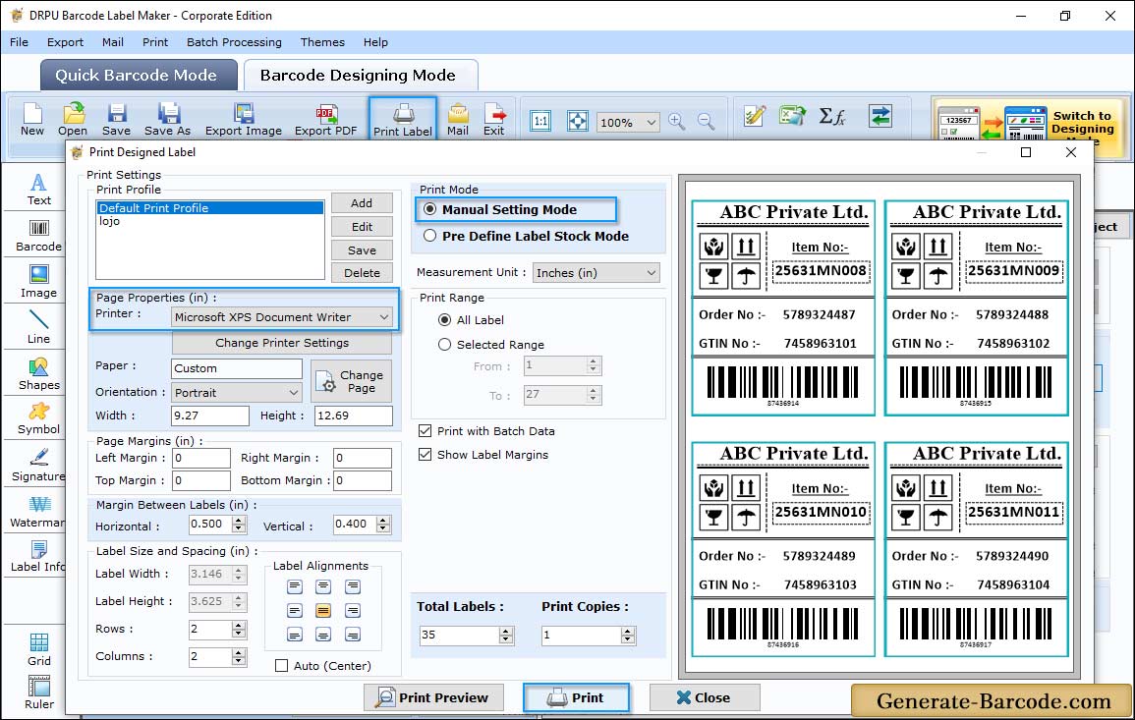Increase Horizontal margin between labels

[x=239, y=520]
